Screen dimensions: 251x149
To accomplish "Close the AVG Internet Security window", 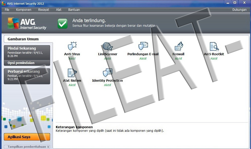I will click(x=244, y=3).
